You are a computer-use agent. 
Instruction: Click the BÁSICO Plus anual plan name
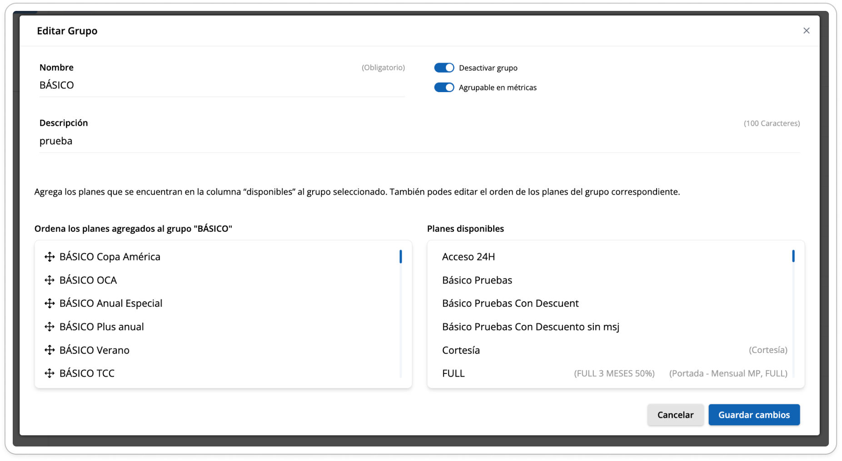[x=102, y=327]
